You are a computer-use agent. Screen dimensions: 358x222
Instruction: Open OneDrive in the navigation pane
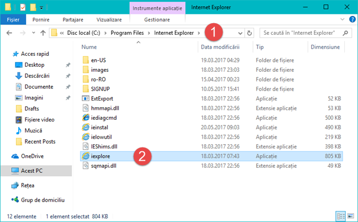pos(32,156)
